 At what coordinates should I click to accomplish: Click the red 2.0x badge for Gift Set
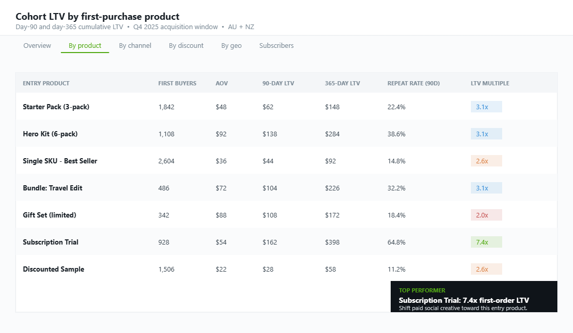coord(486,215)
